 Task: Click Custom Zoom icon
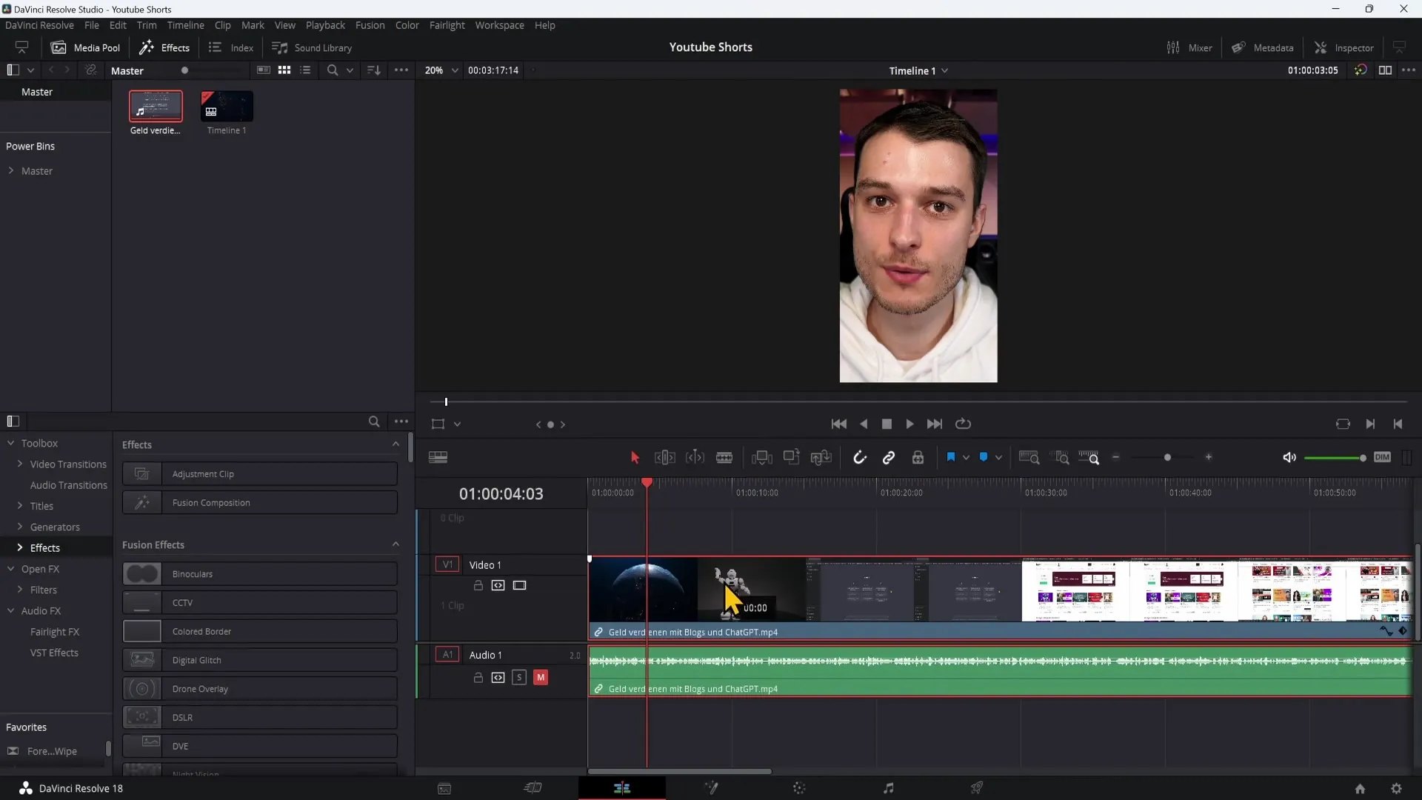tap(1089, 458)
